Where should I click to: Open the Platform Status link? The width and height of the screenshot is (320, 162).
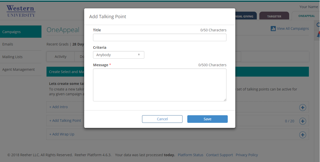[190, 155]
